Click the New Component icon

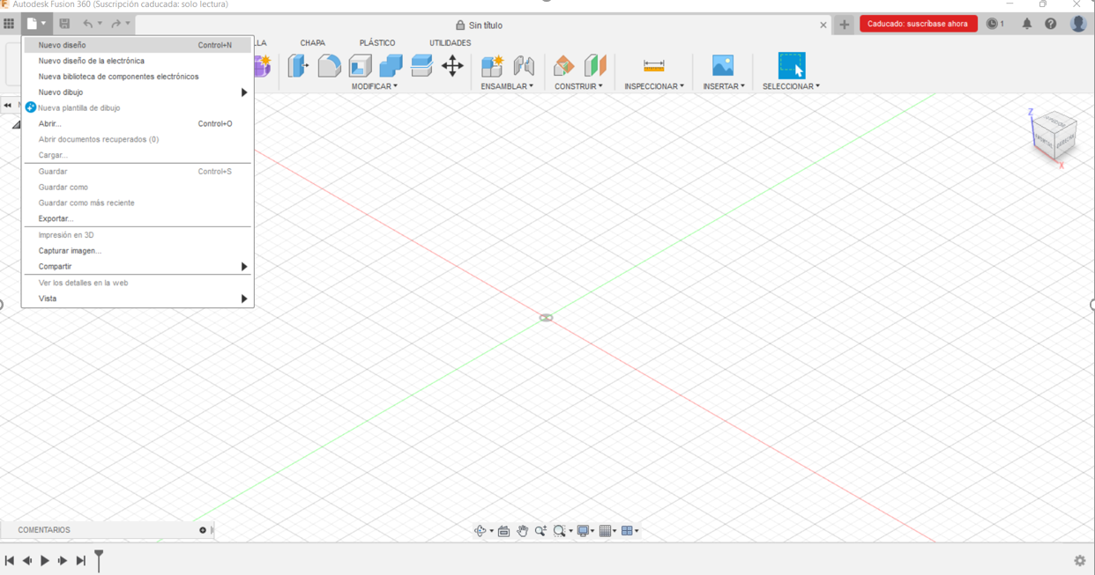492,66
